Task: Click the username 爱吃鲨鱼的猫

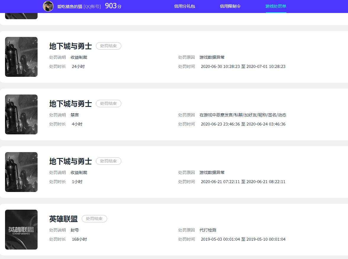Action: (x=70, y=7)
